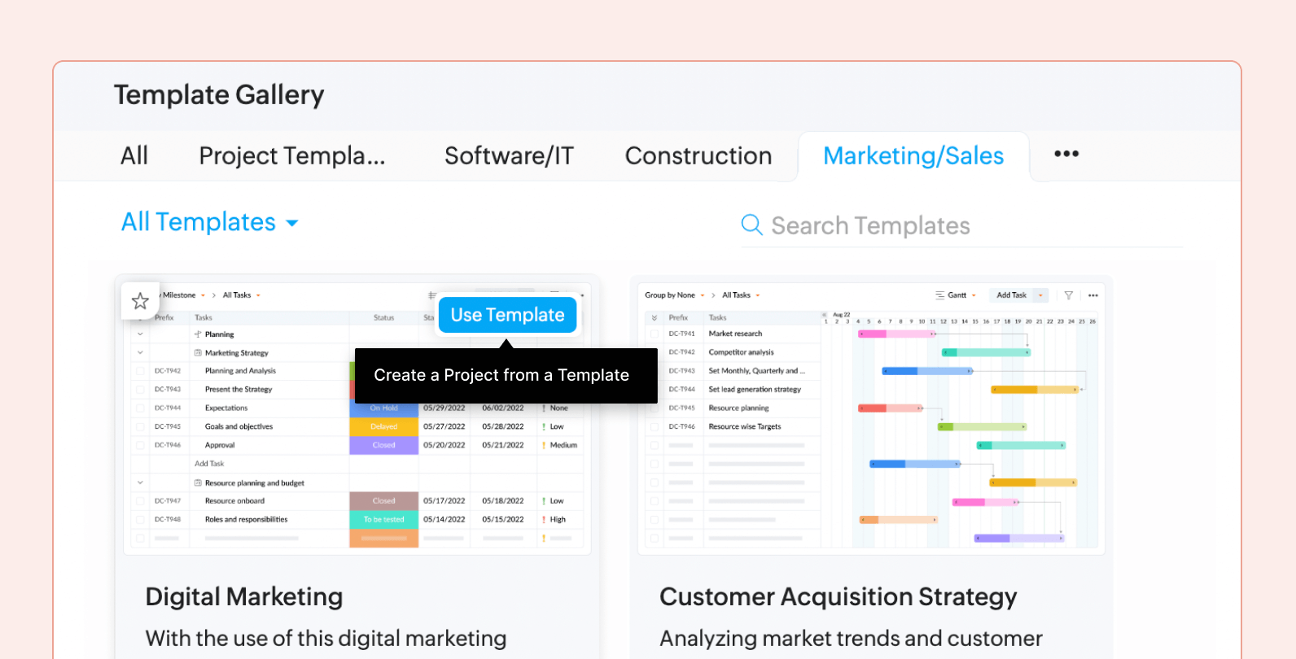Screen dimensions: 1296x659
Task: Collapse all rows using the double-chevron icon
Action: (x=655, y=317)
